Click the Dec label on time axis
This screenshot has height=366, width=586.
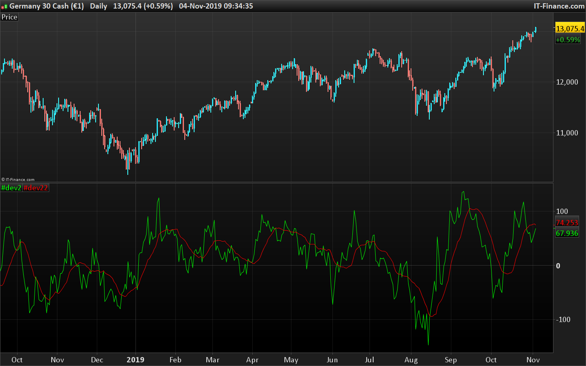(97, 359)
